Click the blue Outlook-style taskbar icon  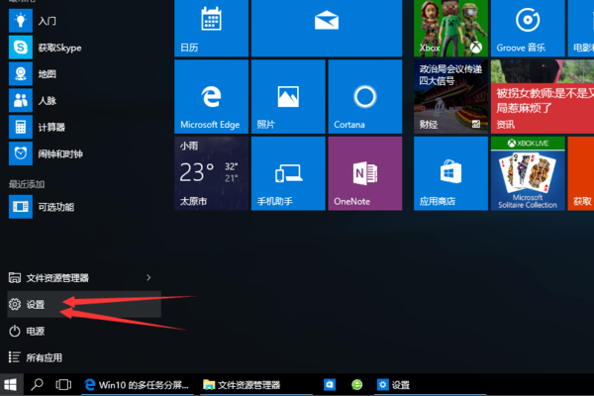[x=330, y=385]
